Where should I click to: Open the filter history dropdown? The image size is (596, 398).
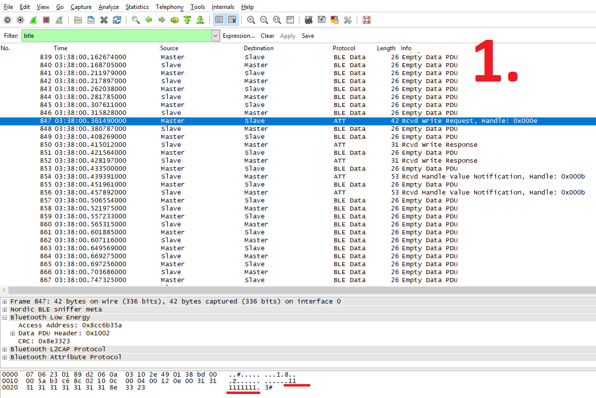point(215,36)
